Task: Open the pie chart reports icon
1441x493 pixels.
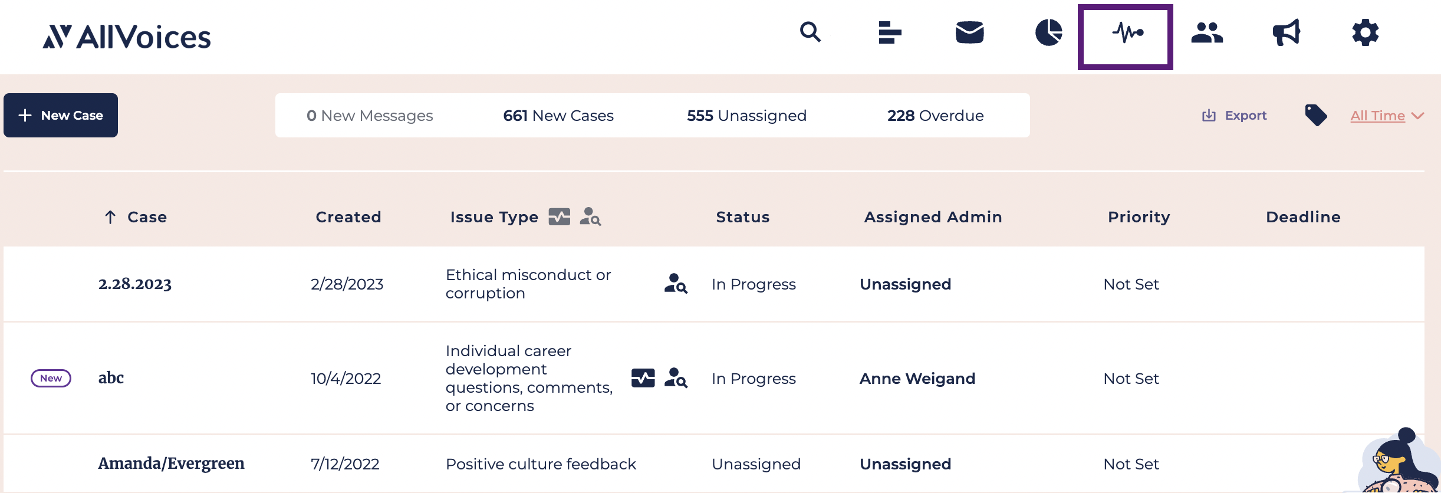Action: pyautogui.click(x=1048, y=32)
